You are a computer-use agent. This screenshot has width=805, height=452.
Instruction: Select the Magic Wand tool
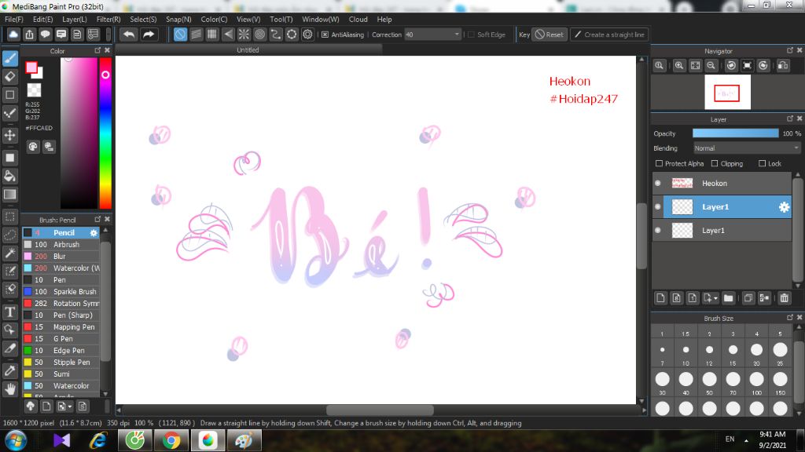click(x=9, y=253)
